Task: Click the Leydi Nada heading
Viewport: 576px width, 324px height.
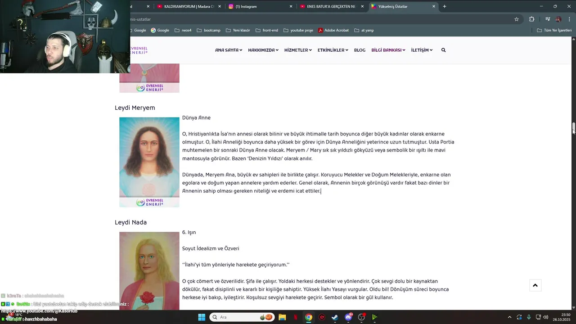Action: [x=131, y=222]
